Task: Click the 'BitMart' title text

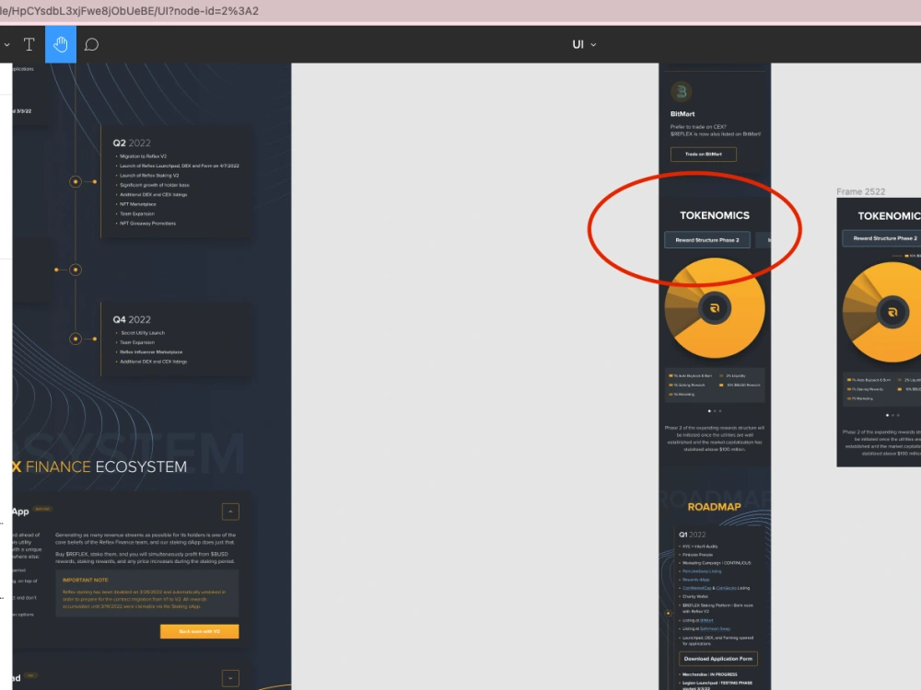Action: 682,114
